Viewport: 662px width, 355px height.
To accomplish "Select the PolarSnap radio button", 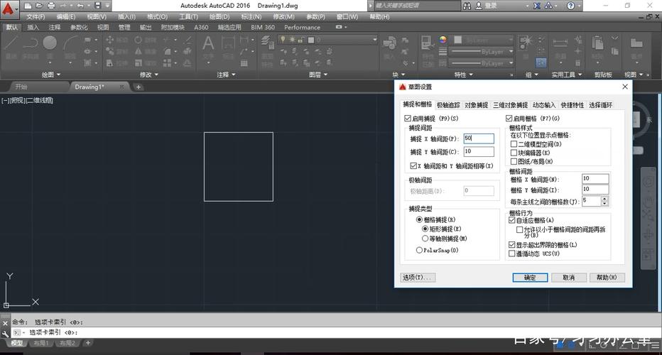I will (419, 250).
